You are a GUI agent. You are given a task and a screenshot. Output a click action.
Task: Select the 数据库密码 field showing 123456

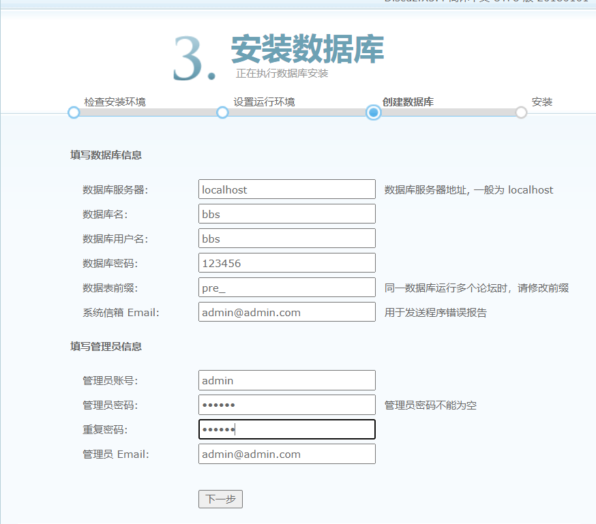coord(286,262)
